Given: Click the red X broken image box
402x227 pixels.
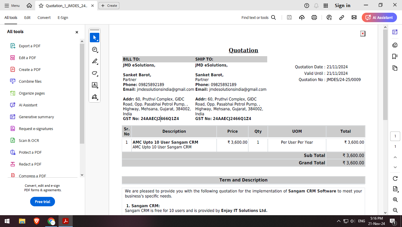Looking at the screenshot, I should pyautogui.click(x=363, y=34).
